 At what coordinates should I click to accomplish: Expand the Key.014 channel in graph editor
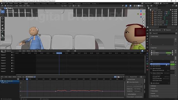click(x=1, y=83)
